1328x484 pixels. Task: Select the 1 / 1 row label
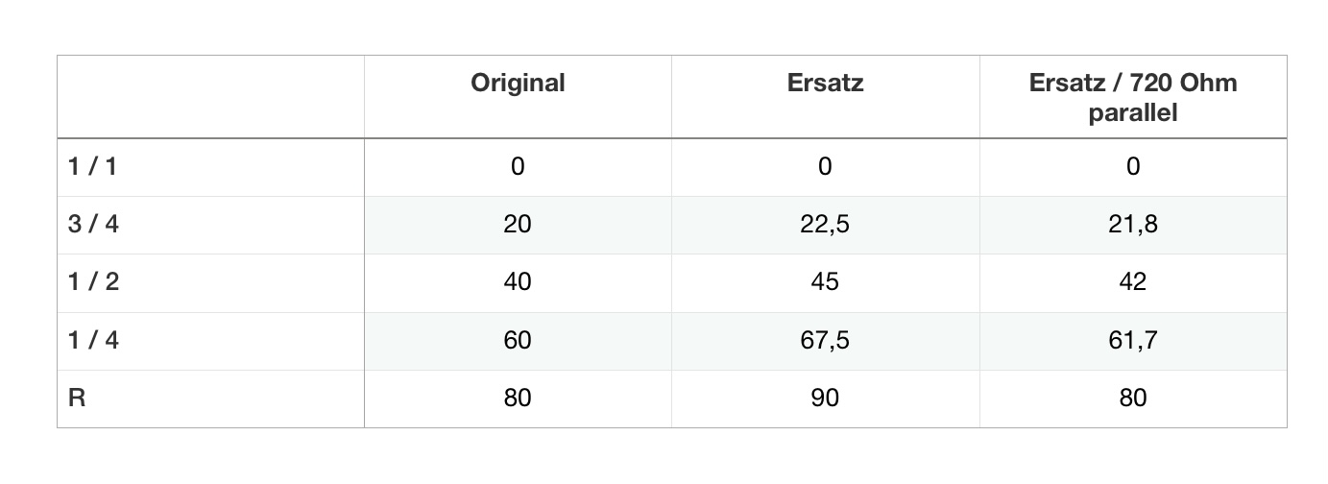coord(92,167)
